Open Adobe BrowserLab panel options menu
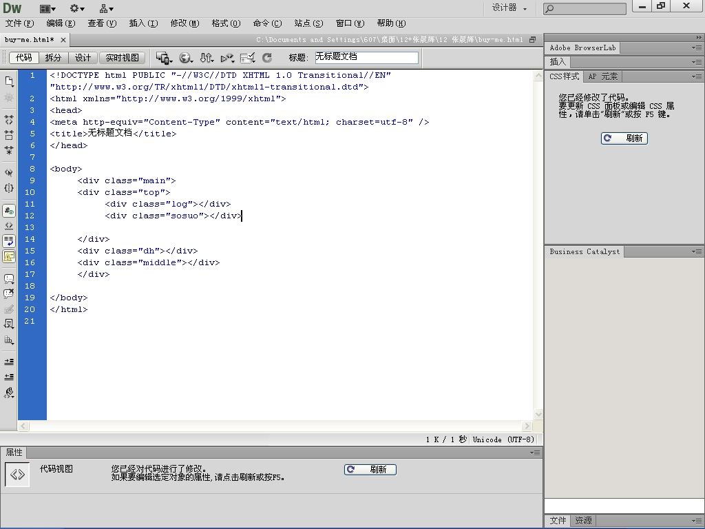The width and height of the screenshot is (705, 529). (x=697, y=48)
